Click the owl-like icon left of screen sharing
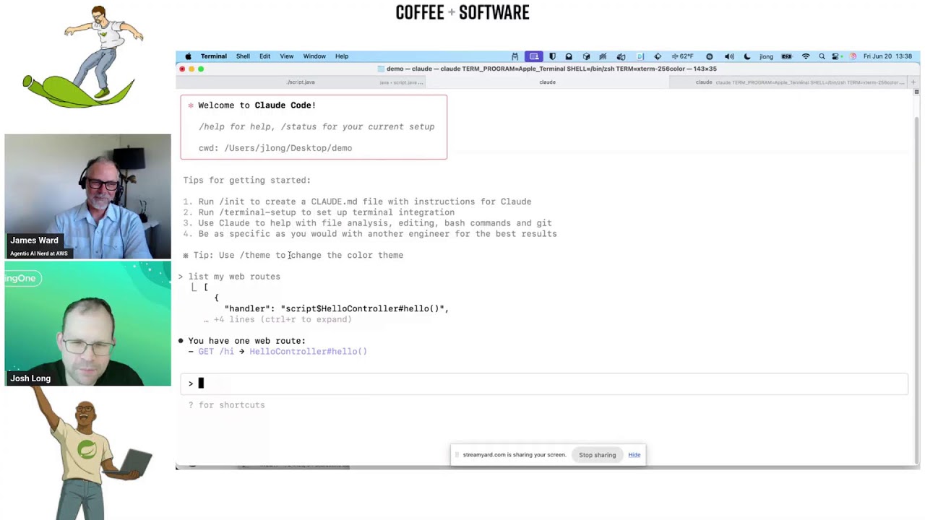The width and height of the screenshot is (925, 520). pyautogui.click(x=515, y=56)
